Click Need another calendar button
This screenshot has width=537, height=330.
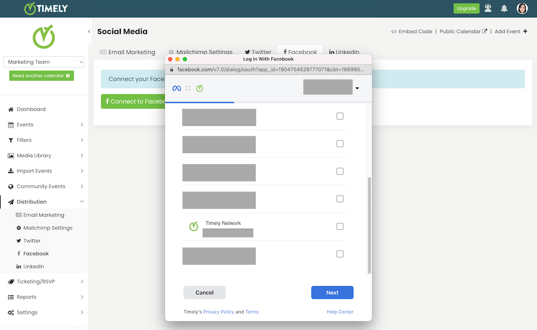point(41,76)
